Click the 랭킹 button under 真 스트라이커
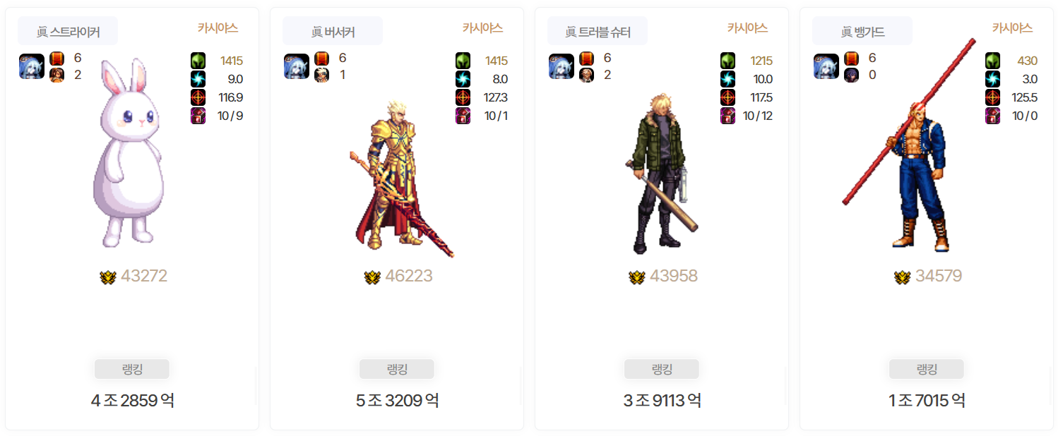1058x436 pixels. [132, 370]
